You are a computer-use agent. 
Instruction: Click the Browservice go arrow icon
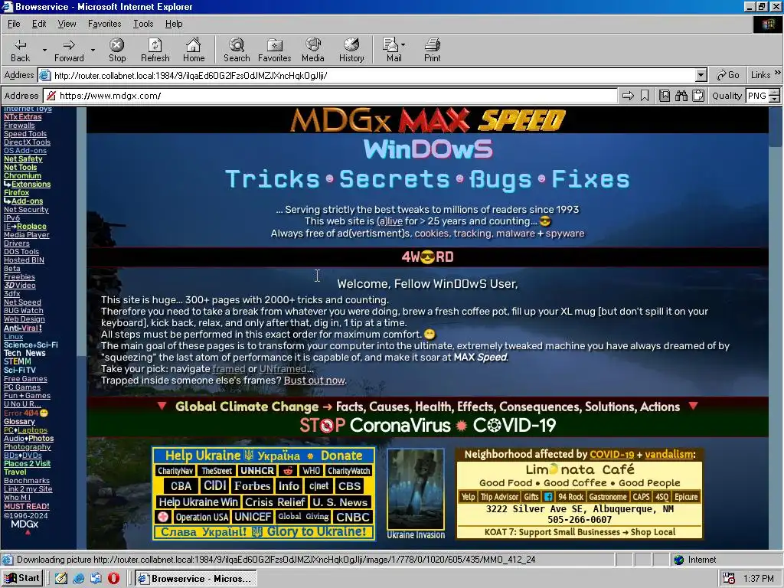pos(628,96)
